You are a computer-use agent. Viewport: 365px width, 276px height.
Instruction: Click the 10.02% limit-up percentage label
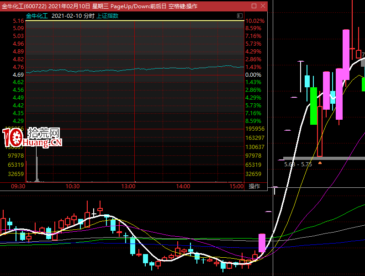pos(255,21)
